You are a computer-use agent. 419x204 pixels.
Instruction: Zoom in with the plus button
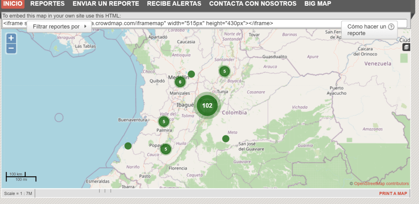(x=11, y=38)
